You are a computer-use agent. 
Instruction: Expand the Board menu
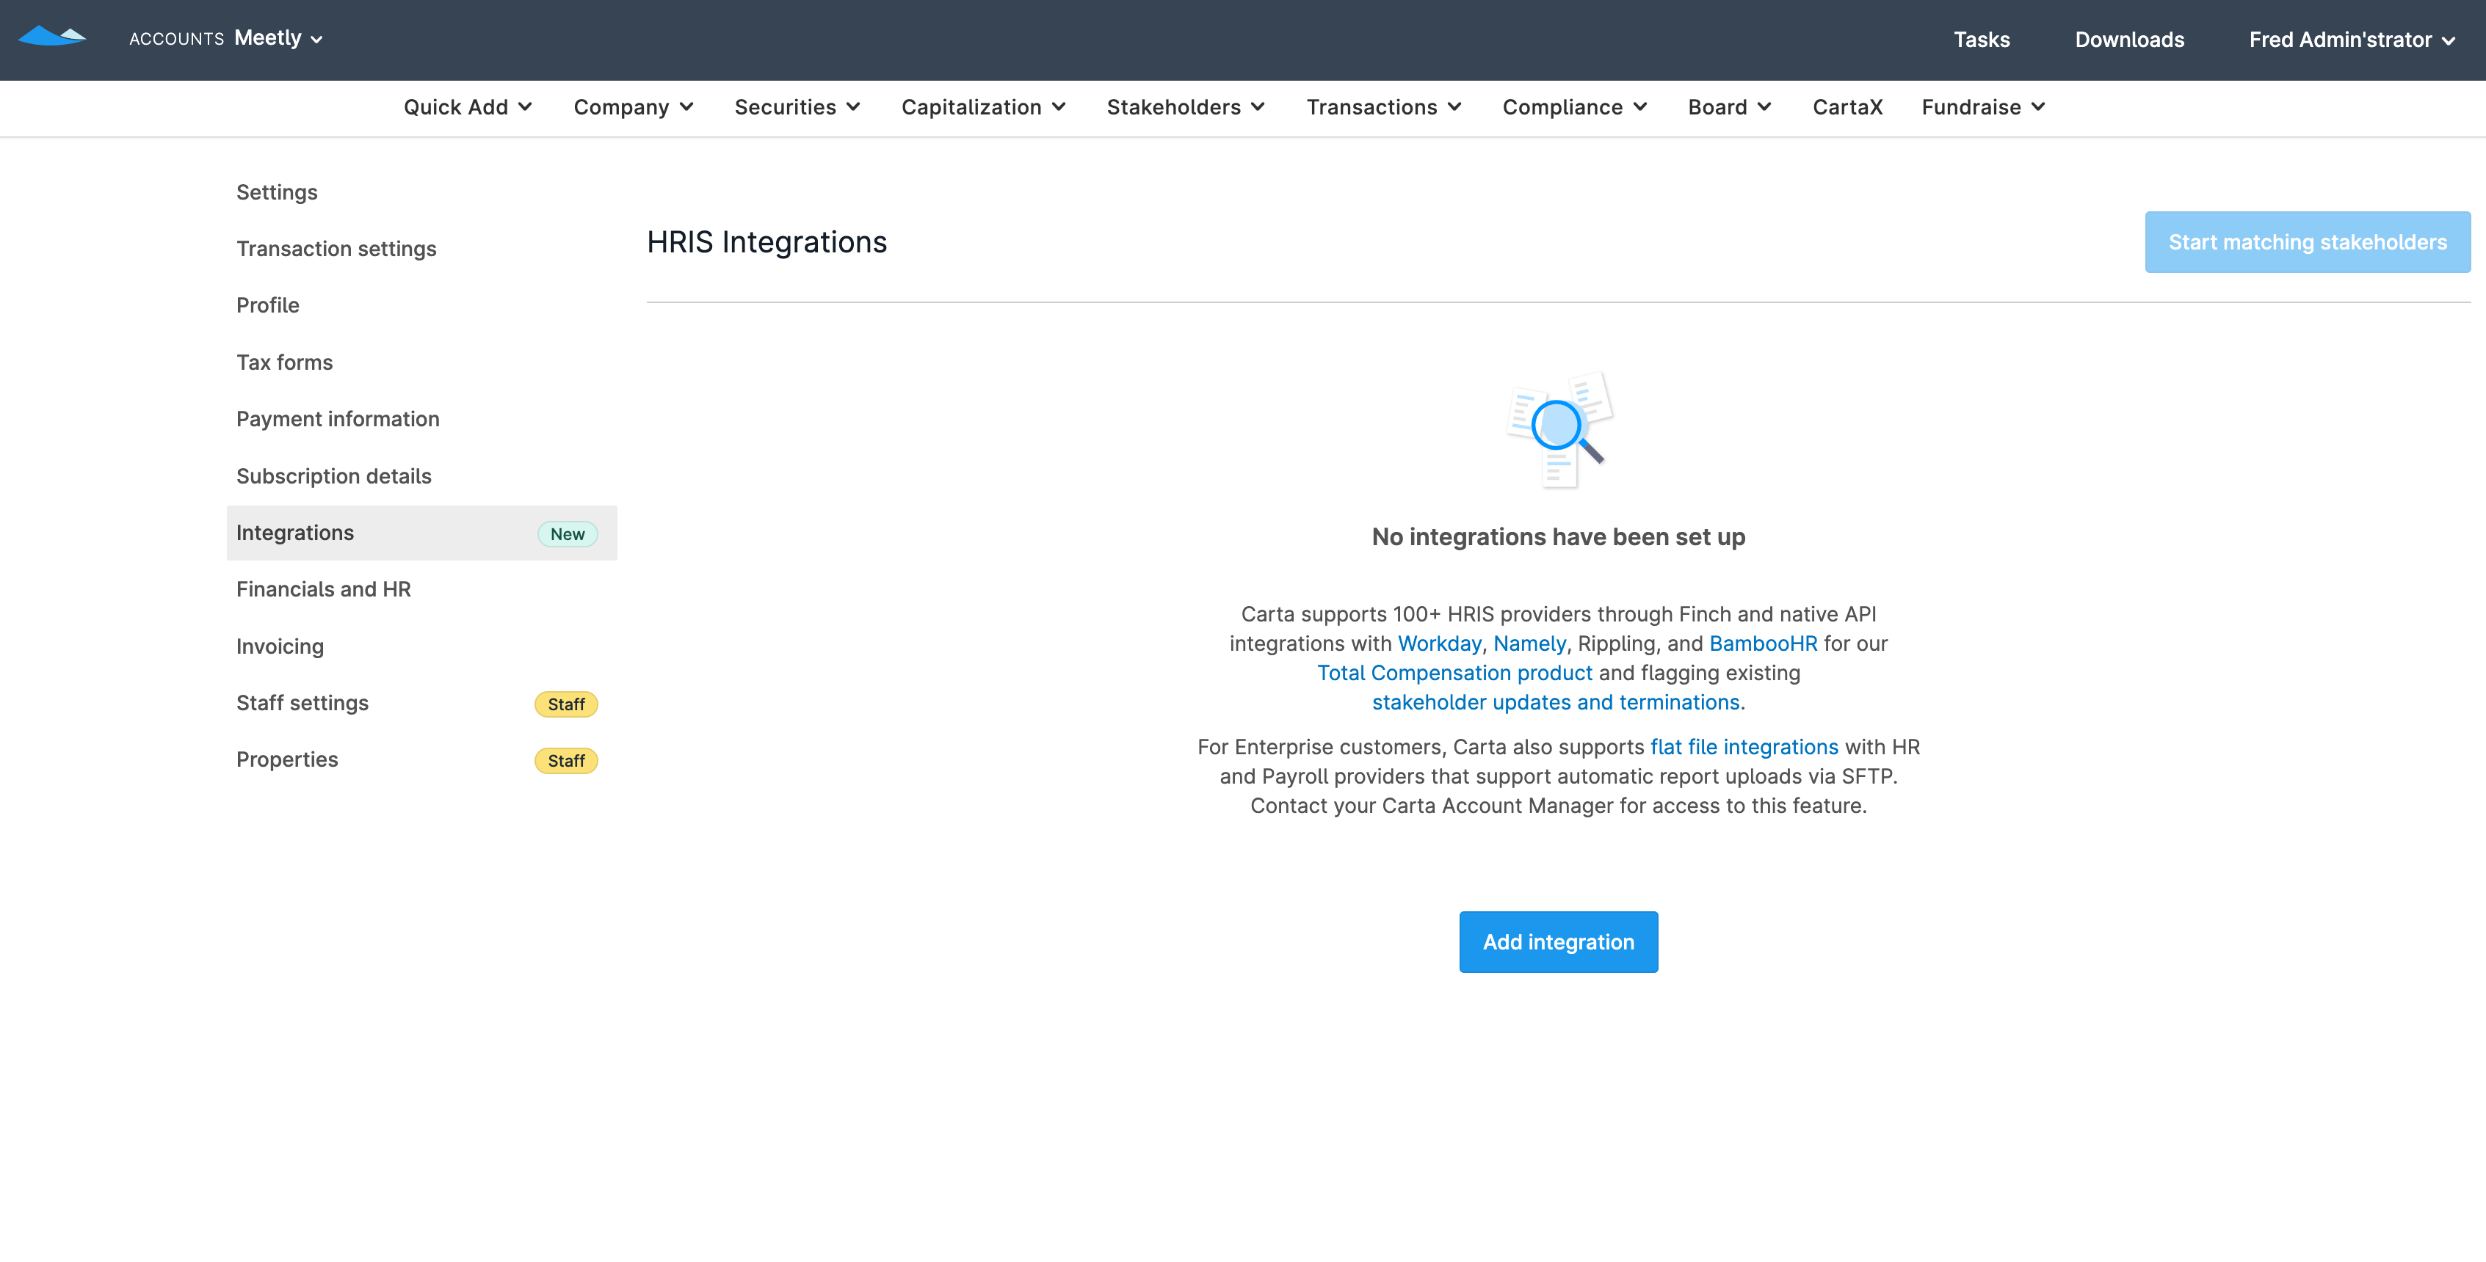point(1729,107)
